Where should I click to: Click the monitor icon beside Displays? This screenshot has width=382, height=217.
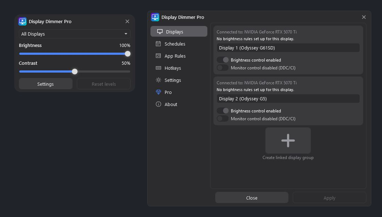tap(160, 32)
